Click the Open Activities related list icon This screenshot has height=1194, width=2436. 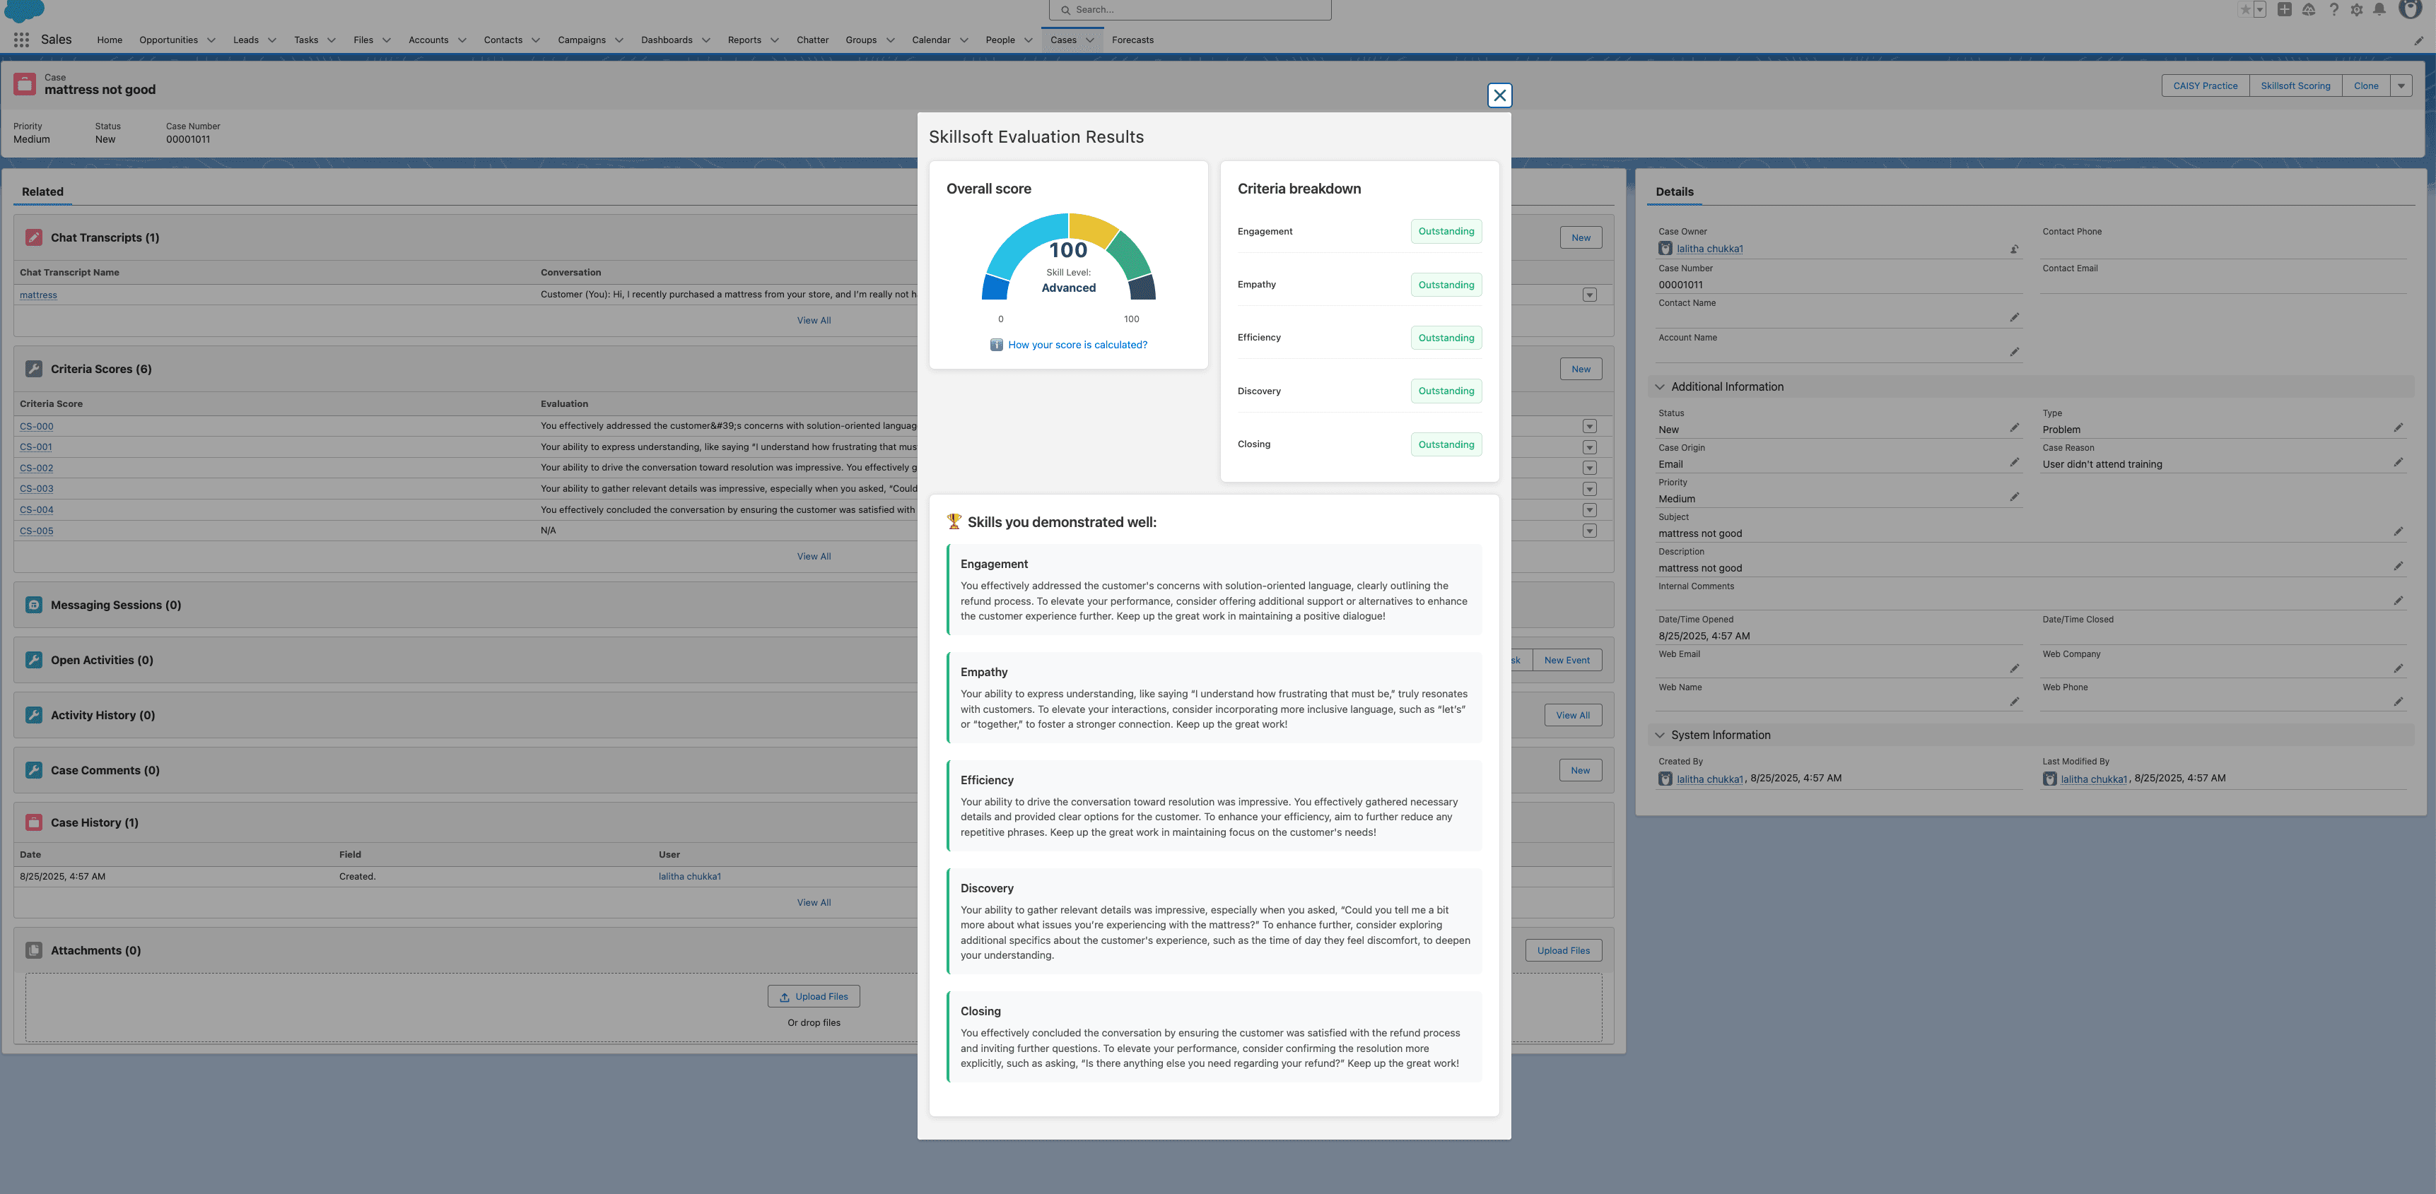click(x=34, y=660)
